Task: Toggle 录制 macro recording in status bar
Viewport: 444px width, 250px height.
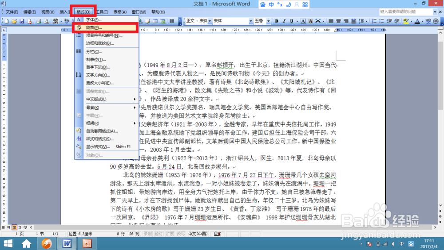Action: click(x=147, y=234)
